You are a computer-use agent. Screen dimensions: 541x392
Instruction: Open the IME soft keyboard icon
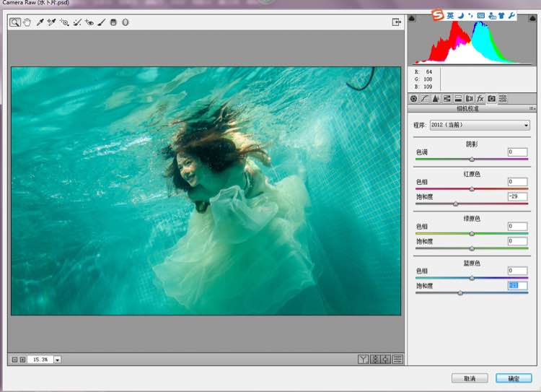tap(481, 16)
